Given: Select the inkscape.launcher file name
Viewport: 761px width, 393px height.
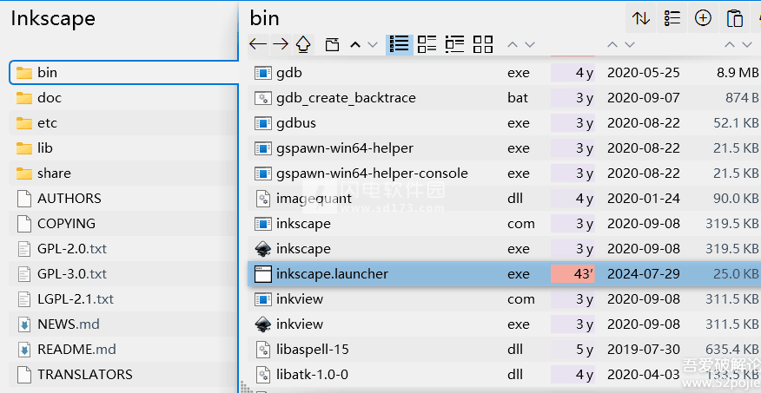Looking at the screenshot, I should pyautogui.click(x=332, y=274).
